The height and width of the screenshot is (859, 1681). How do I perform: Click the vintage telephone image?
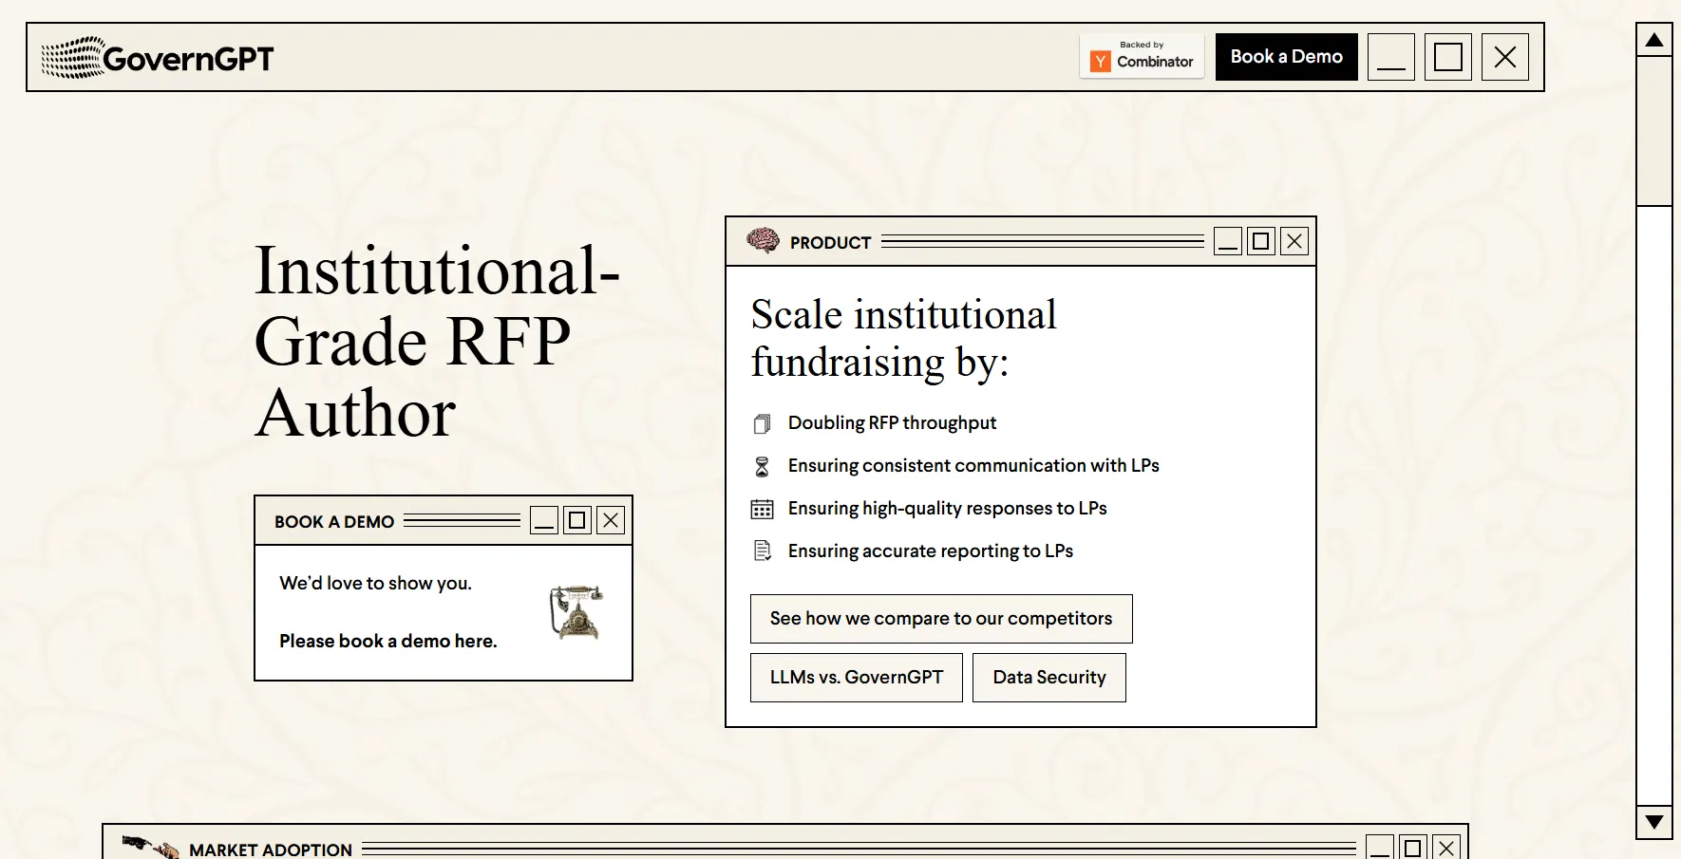point(576,612)
